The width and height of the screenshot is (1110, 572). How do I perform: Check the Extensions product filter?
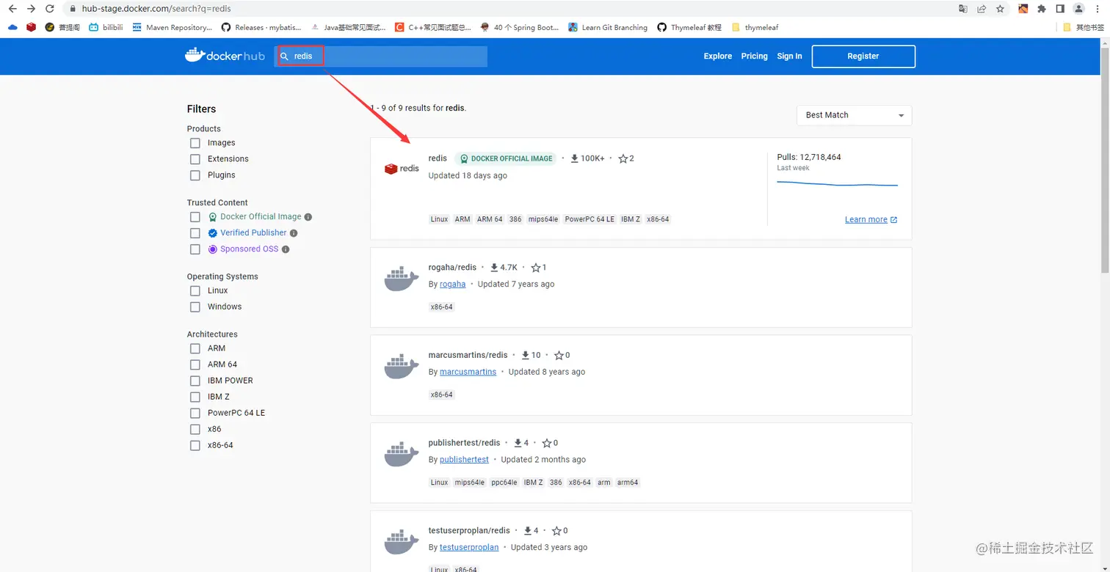point(195,159)
